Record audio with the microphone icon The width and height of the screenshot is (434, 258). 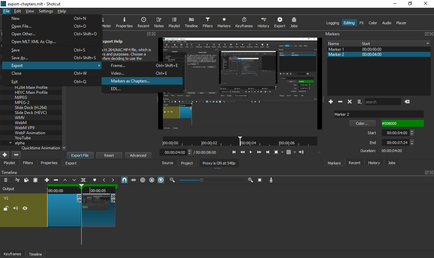[x=271, y=180]
